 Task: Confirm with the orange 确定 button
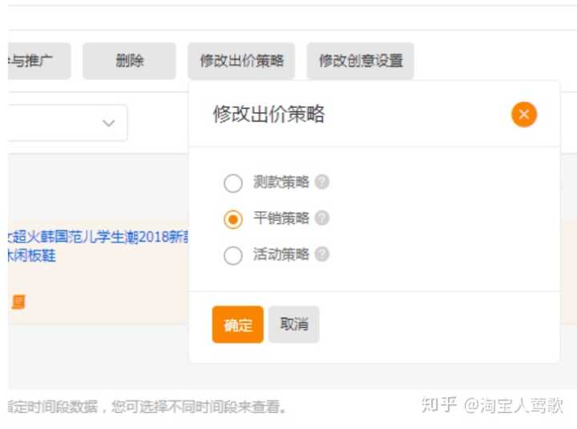(x=237, y=325)
